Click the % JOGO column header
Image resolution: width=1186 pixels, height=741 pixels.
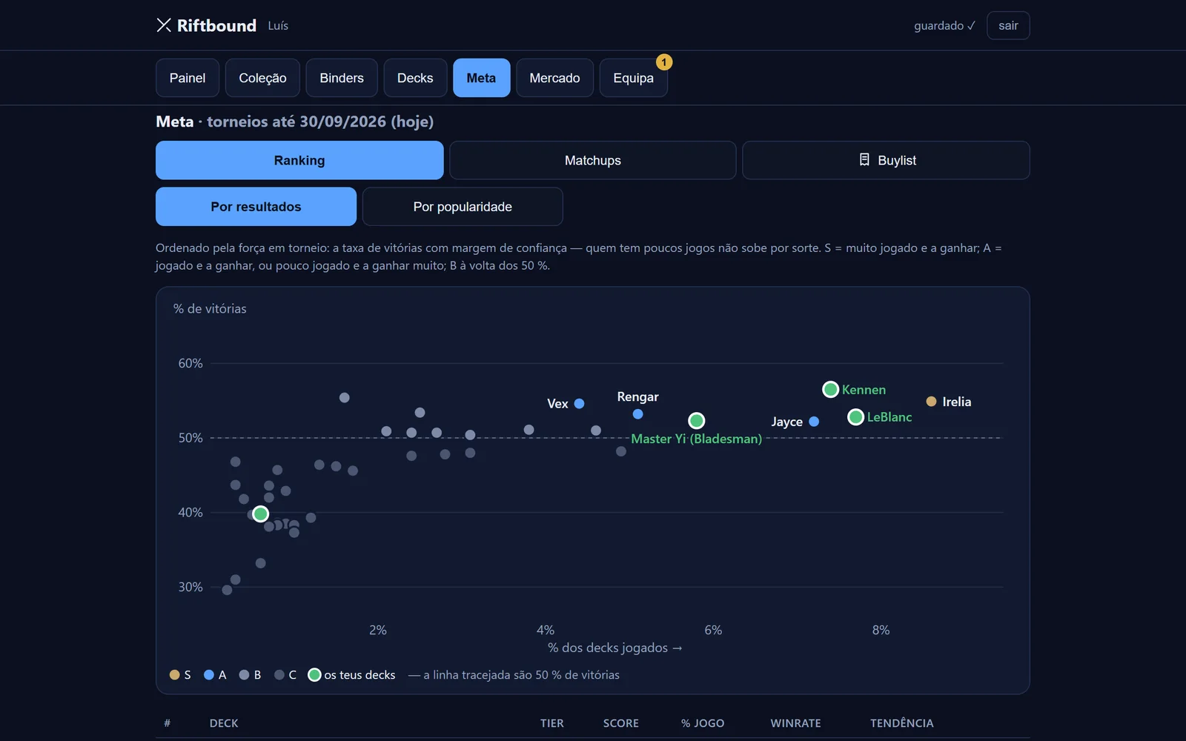point(703,723)
